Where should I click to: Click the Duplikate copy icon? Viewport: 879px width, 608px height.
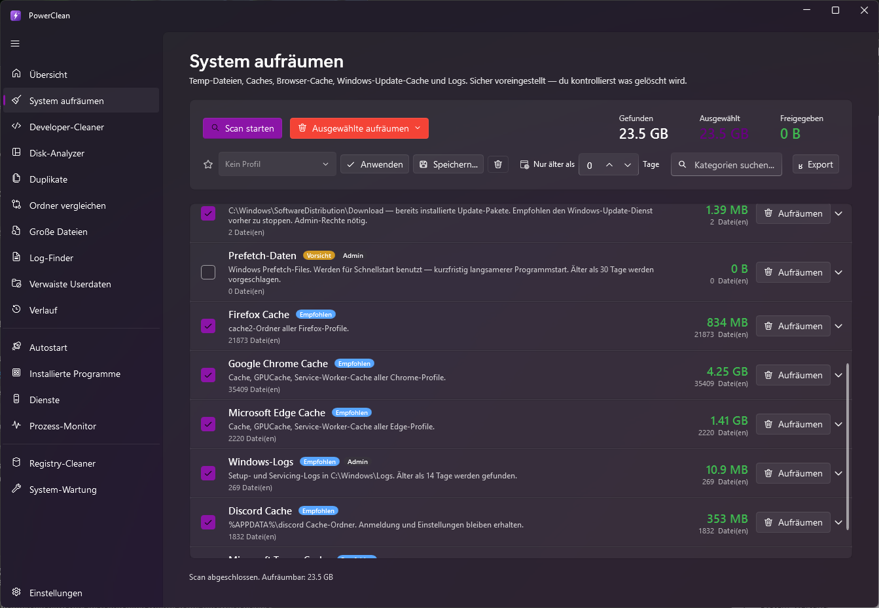16,179
